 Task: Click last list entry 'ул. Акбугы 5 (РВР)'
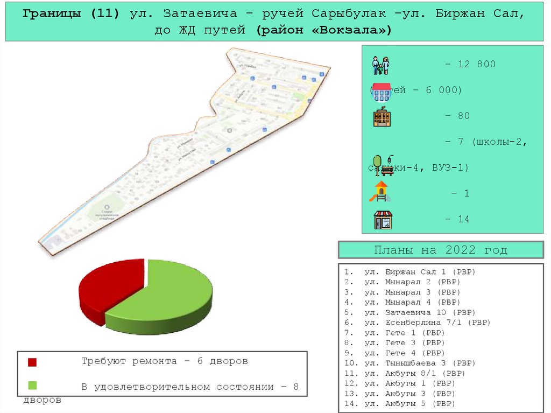[x=409, y=403]
